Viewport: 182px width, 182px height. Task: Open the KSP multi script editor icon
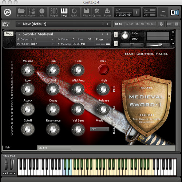(161, 24)
